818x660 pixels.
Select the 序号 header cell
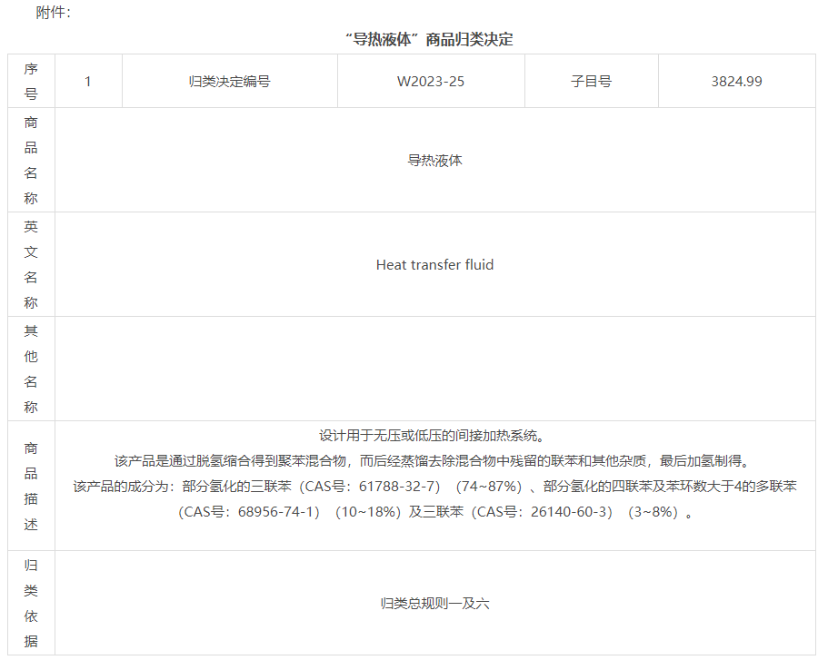click(x=31, y=81)
